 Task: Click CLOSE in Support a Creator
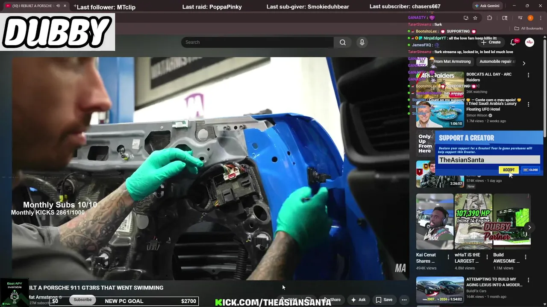point(531,170)
